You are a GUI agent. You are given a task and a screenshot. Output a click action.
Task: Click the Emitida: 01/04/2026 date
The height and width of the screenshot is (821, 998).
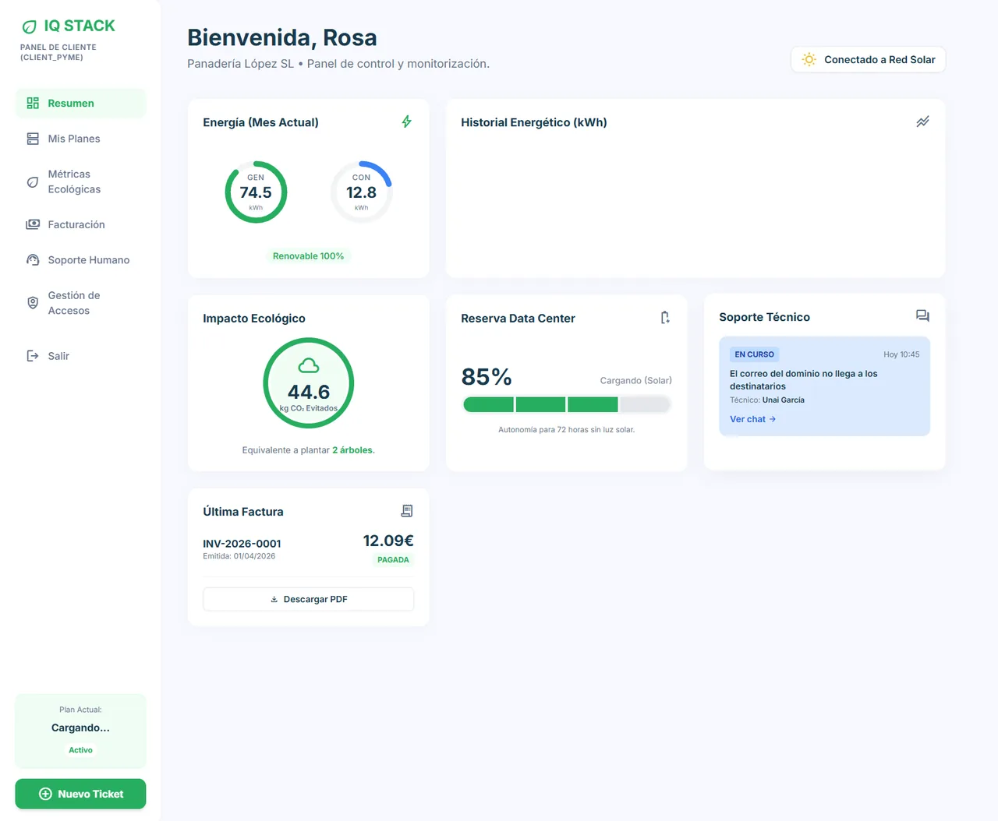tap(239, 556)
